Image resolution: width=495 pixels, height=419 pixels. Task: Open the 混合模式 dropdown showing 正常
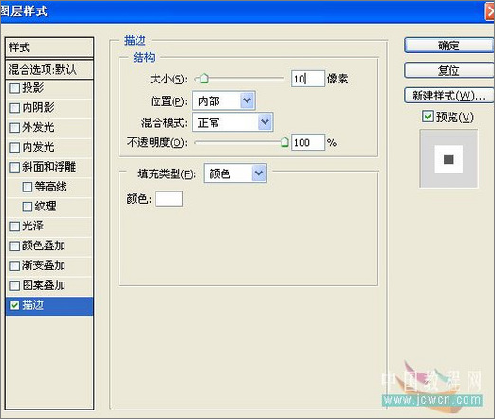(232, 122)
